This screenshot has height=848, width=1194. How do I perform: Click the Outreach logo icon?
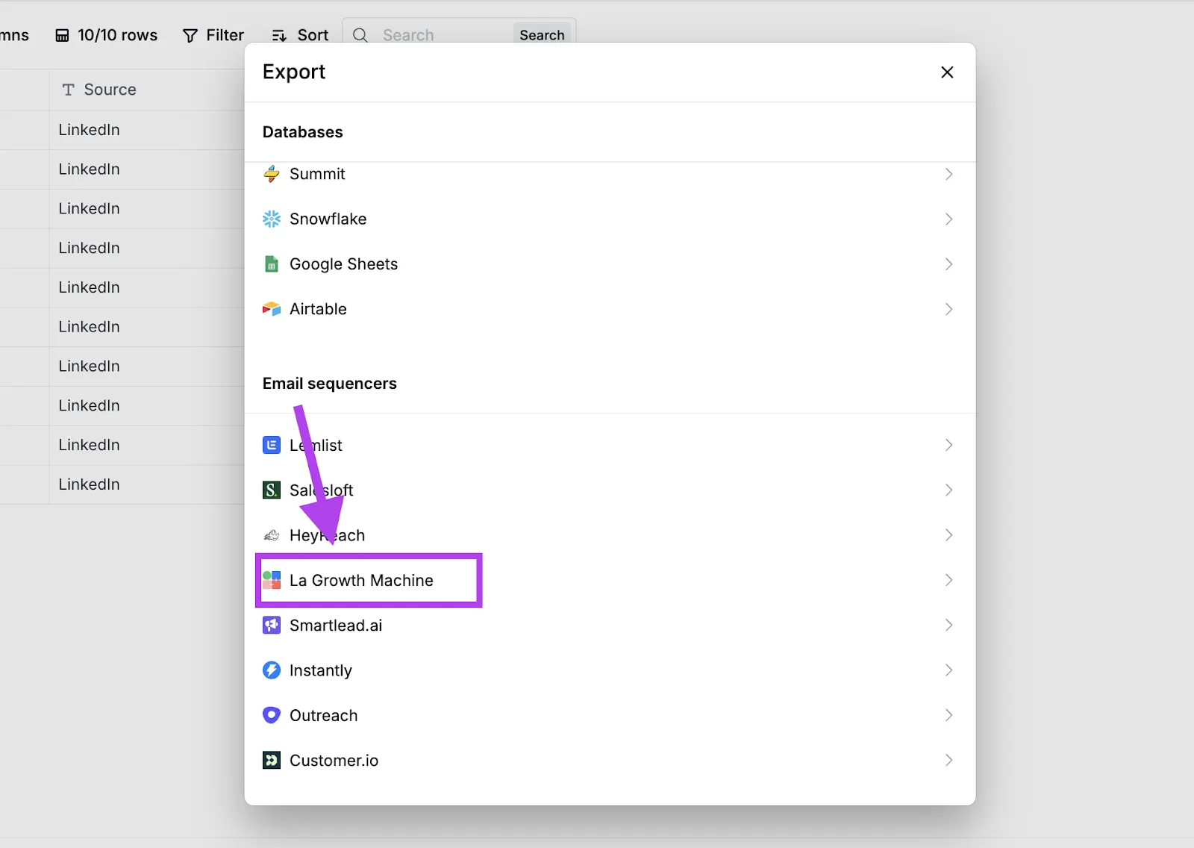[272, 715]
